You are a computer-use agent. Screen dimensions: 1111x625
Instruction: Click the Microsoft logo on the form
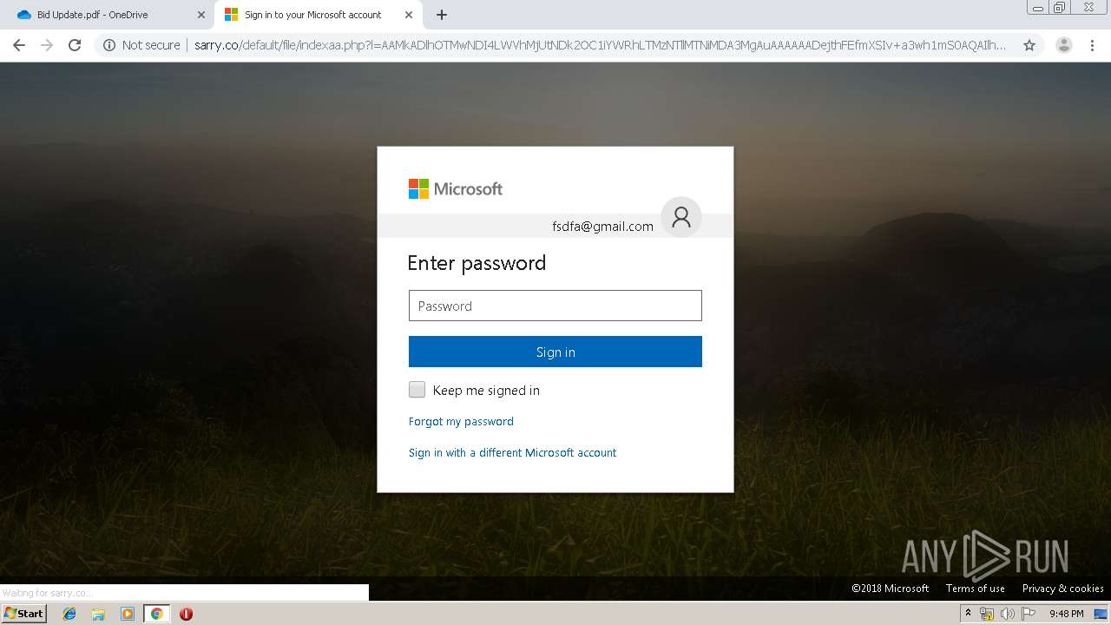[x=456, y=188]
